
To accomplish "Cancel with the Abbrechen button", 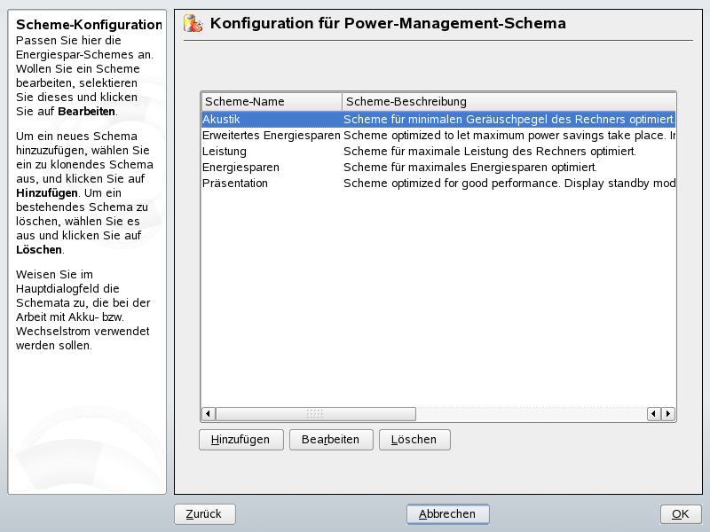I will 447,514.
